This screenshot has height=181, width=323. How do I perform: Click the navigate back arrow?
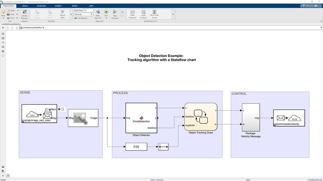click(8, 27)
